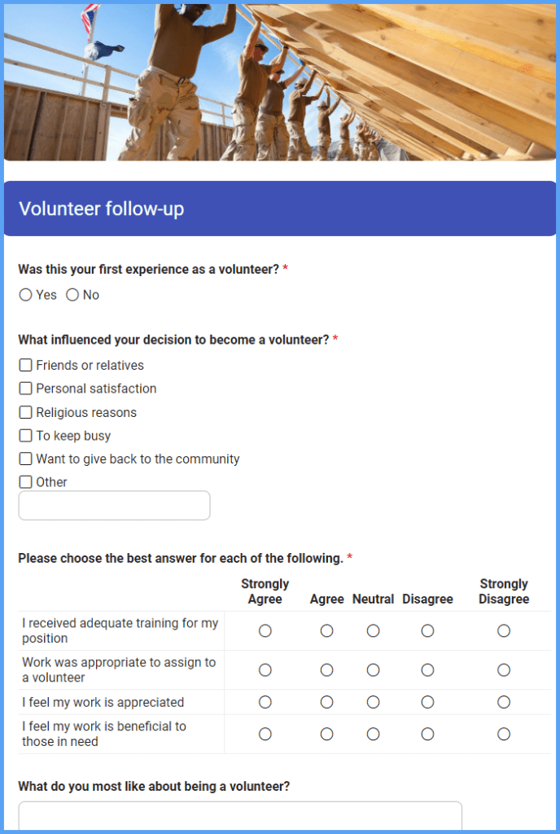The width and height of the screenshot is (560, 834).
Task: Select Strongly Agree for adequate training received
Action: click(x=265, y=630)
